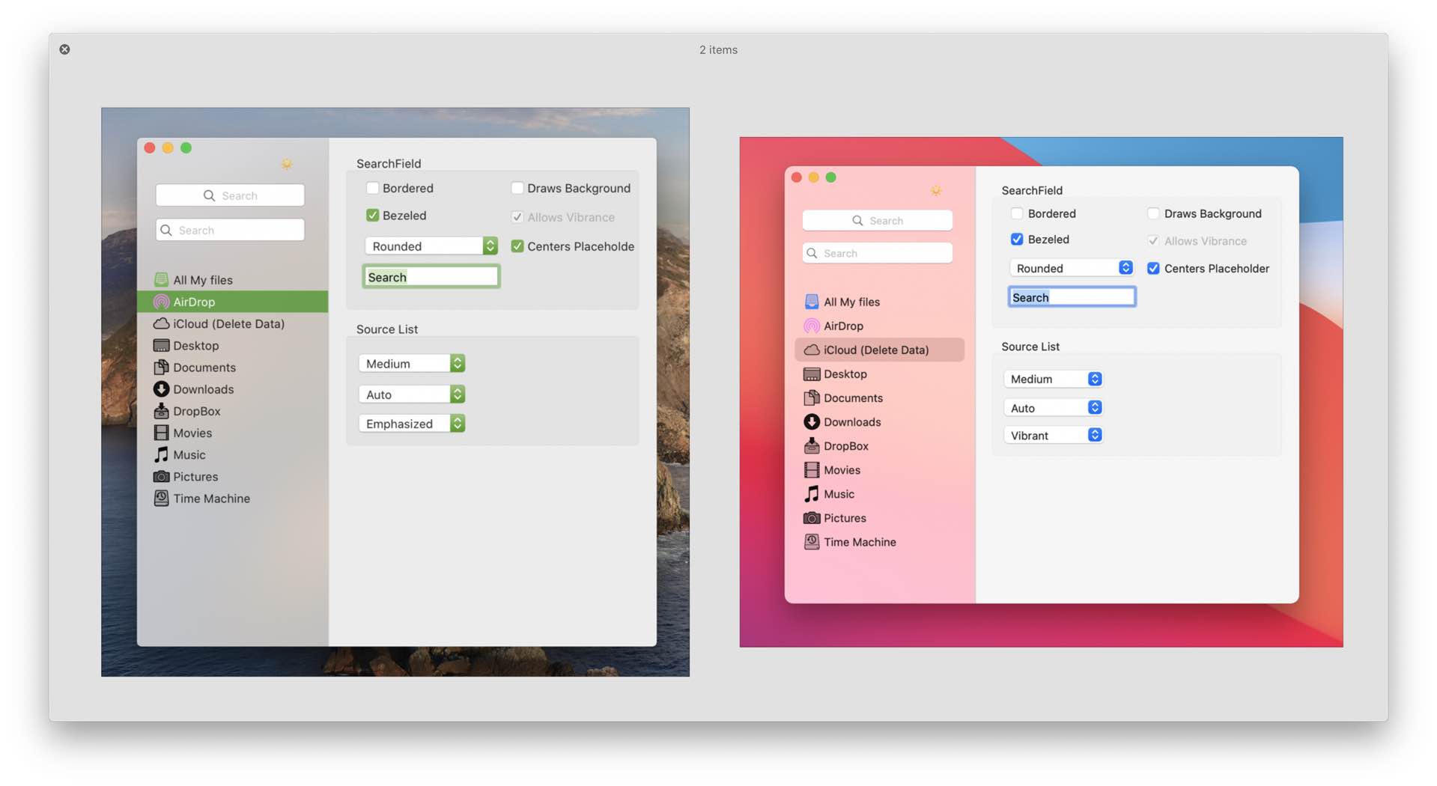The height and width of the screenshot is (786, 1437).
Task: Click left-aligned Search field in left window sidebar
Action: pyautogui.click(x=230, y=230)
